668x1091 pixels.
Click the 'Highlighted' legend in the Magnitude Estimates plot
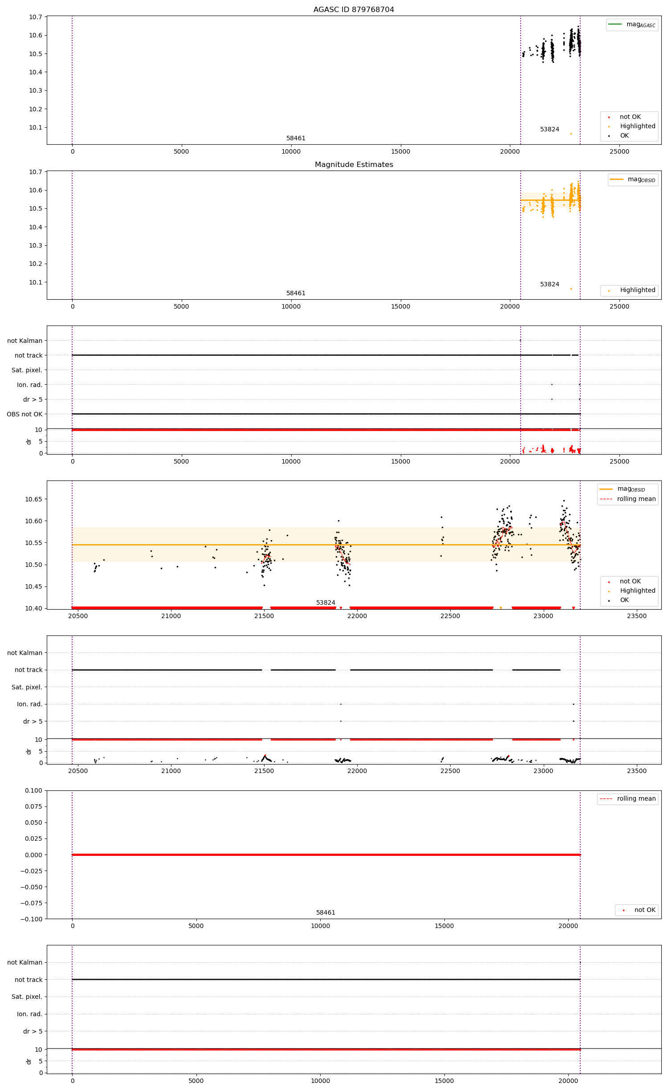(631, 290)
